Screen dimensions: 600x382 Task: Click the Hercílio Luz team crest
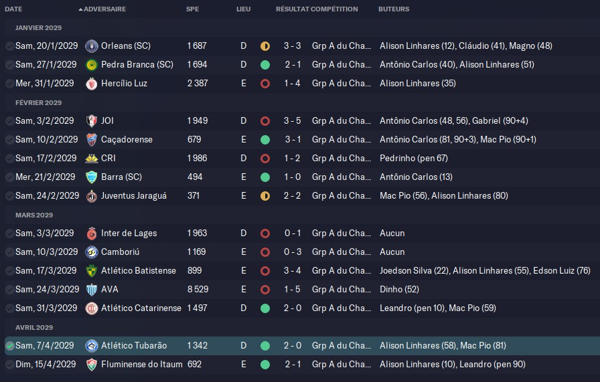(x=92, y=84)
